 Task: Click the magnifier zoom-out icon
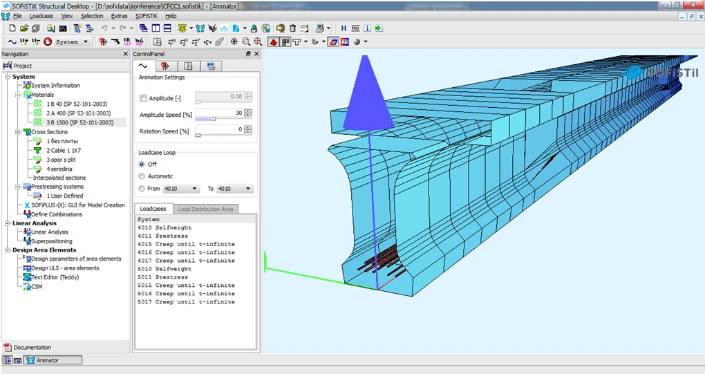[246, 41]
